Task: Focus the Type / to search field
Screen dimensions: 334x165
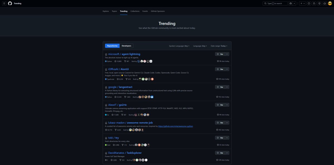Action: click(275, 3)
